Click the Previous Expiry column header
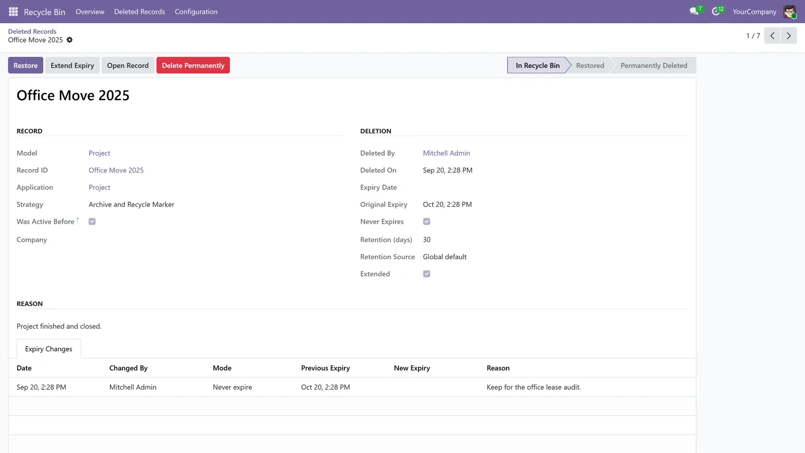This screenshot has height=453, width=805. pos(325,368)
